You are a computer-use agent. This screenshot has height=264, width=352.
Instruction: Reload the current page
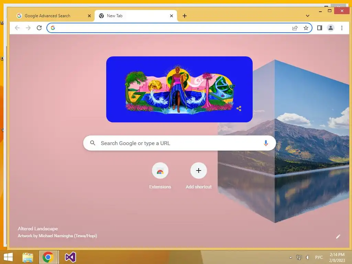[x=39, y=28]
